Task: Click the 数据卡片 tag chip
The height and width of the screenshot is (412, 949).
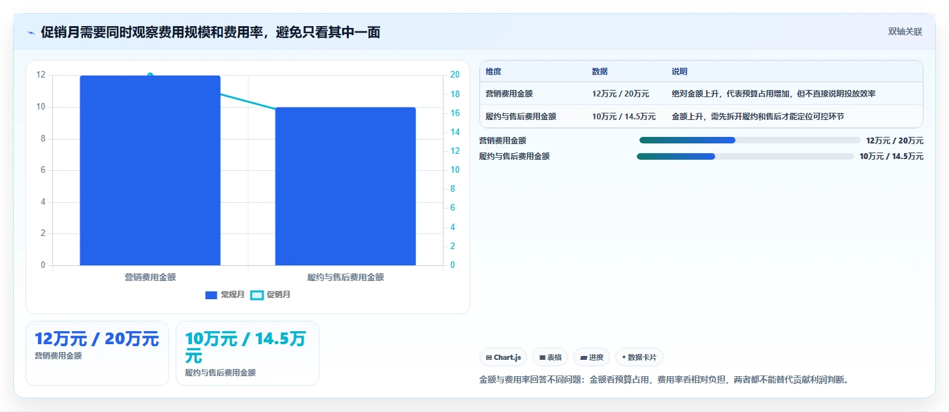Action: (639, 357)
